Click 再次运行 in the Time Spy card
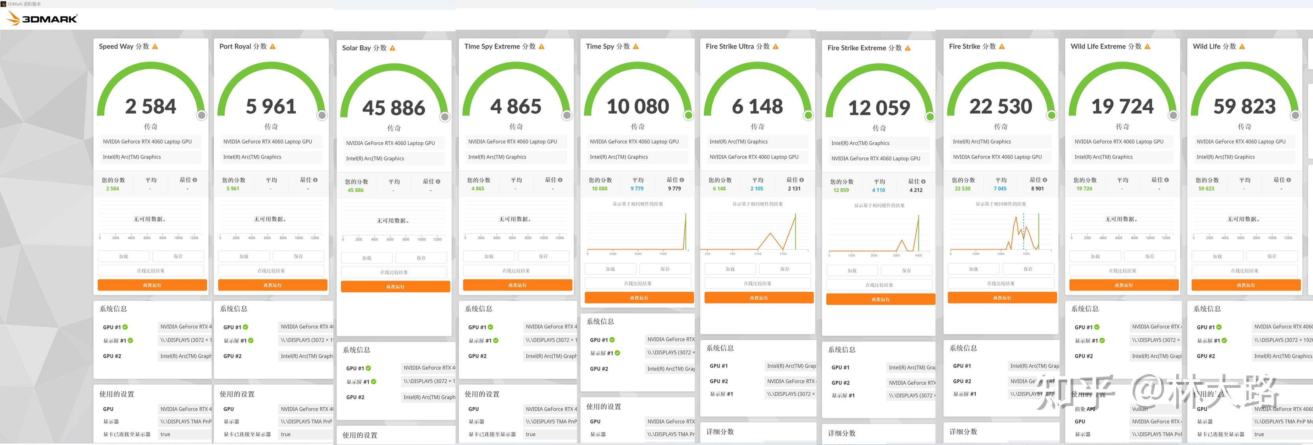The image size is (1313, 445). (639, 298)
